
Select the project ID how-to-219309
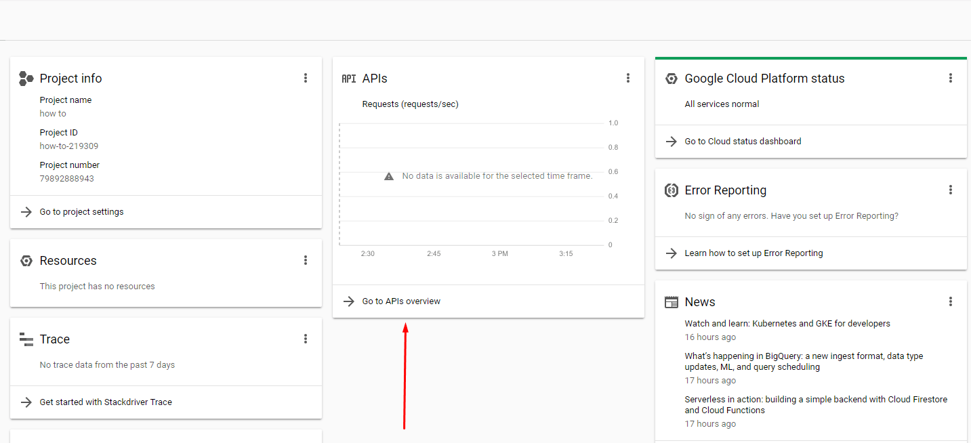[x=69, y=146]
